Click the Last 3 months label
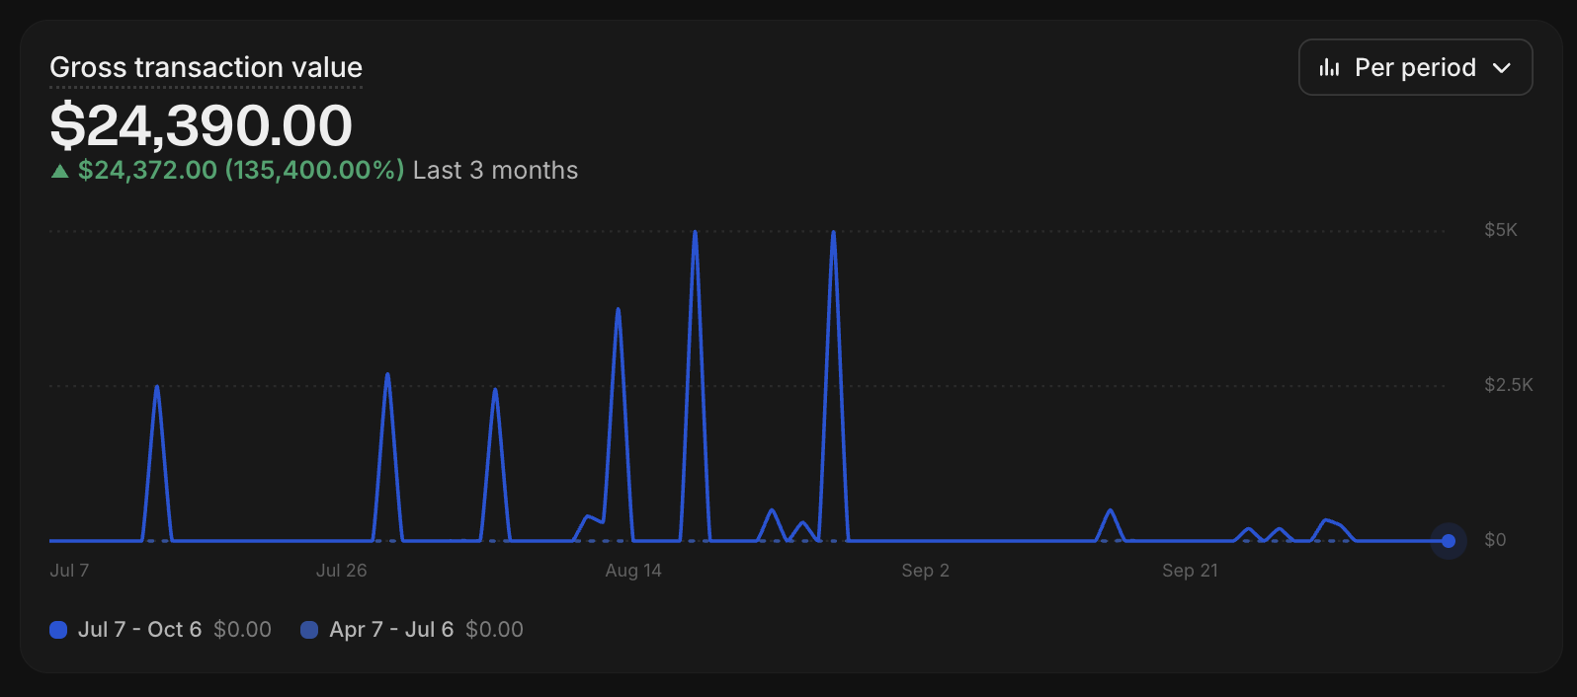1577x697 pixels. coord(495,170)
